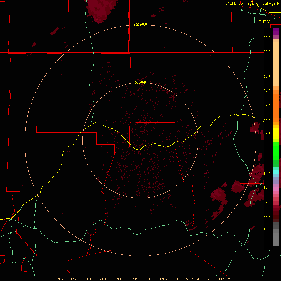Click the bright green segment of color bar
The width and height of the screenshot is (281, 281).
(276, 150)
